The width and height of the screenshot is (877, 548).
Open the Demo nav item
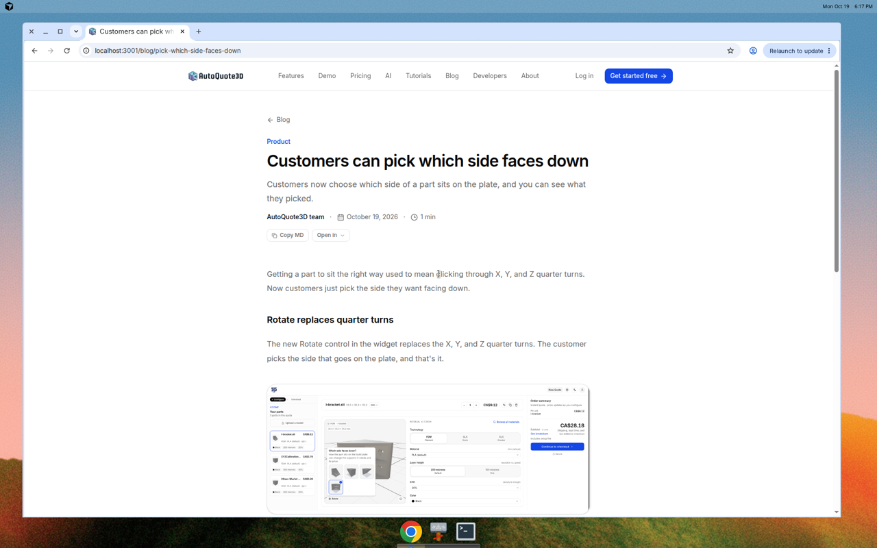[327, 76]
